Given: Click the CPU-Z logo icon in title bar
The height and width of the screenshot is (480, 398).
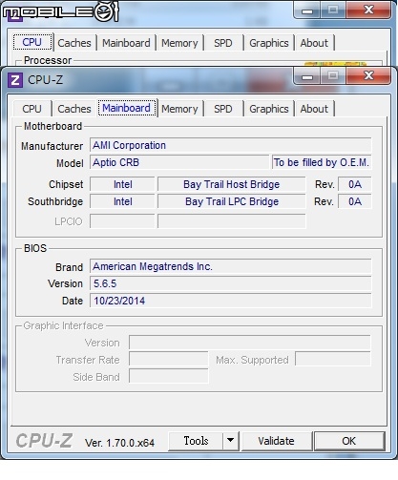Looking at the screenshot, I should pyautogui.click(x=15, y=80).
